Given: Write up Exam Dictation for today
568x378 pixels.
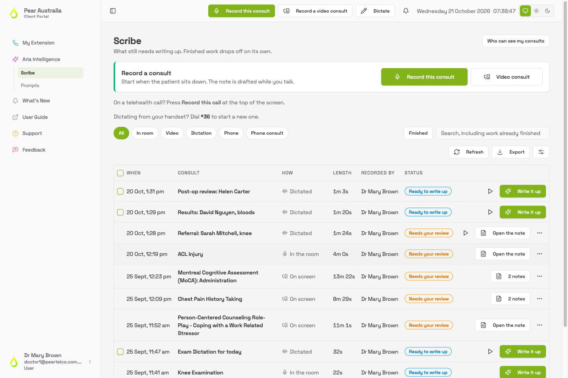Looking at the screenshot, I should point(523,352).
